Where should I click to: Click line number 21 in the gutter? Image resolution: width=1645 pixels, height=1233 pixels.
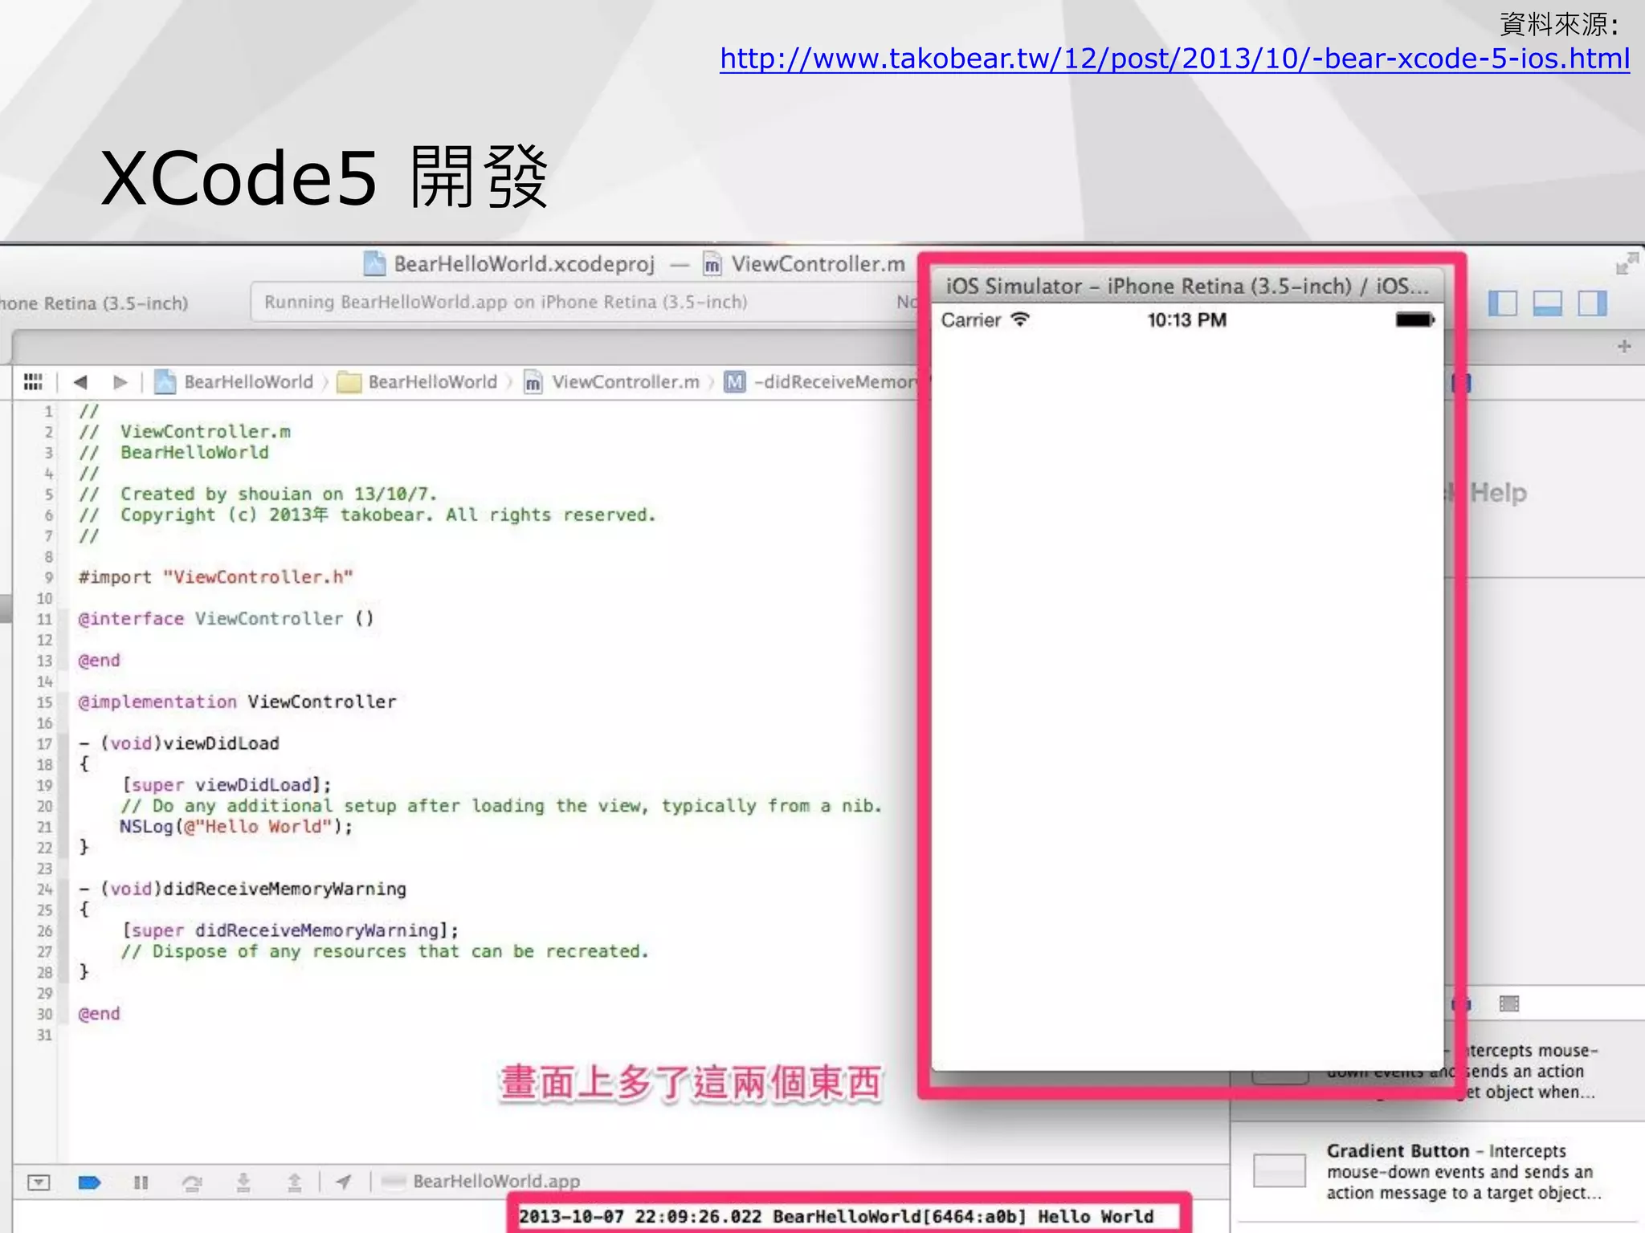click(x=44, y=827)
